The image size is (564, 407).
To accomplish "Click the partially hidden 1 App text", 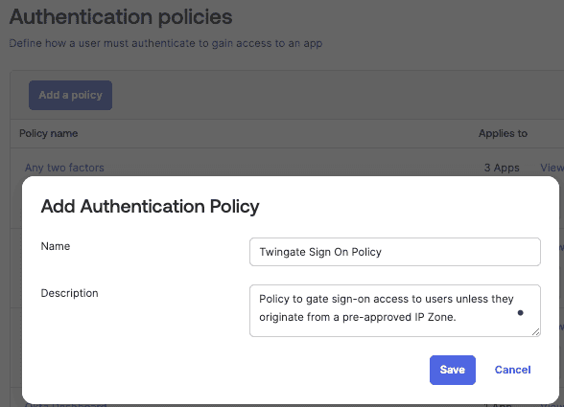I will [498, 405].
